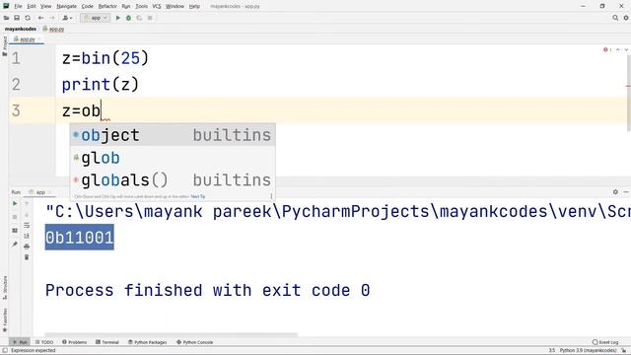Switch to the Run tool window tab
Viewport: 631px width, 355px height.
coord(20,342)
